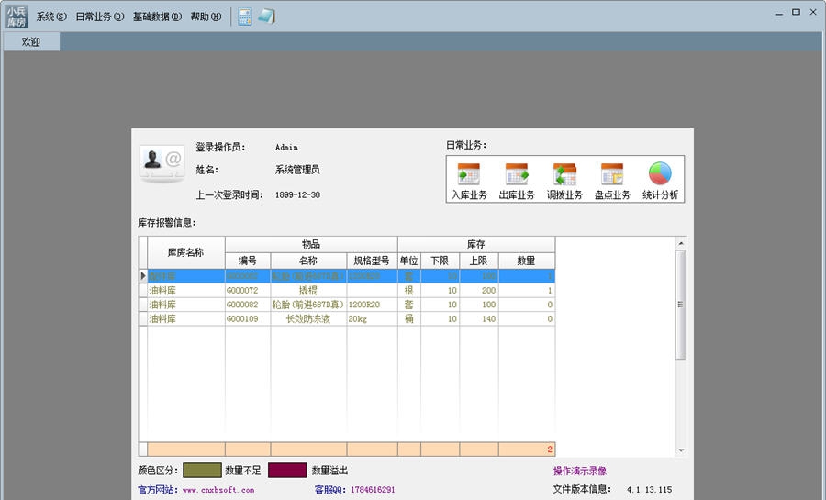Open the 操作演示录像 demo video link

click(x=579, y=471)
